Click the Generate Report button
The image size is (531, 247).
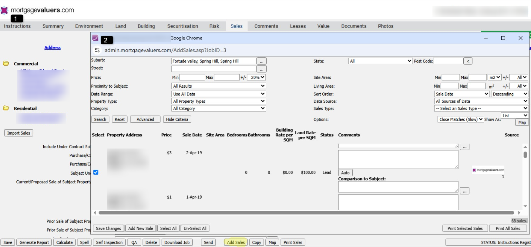(34, 242)
